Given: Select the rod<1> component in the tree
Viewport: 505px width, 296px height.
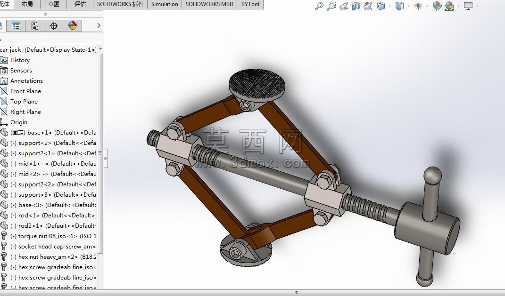Looking at the screenshot, I should 48,216.
